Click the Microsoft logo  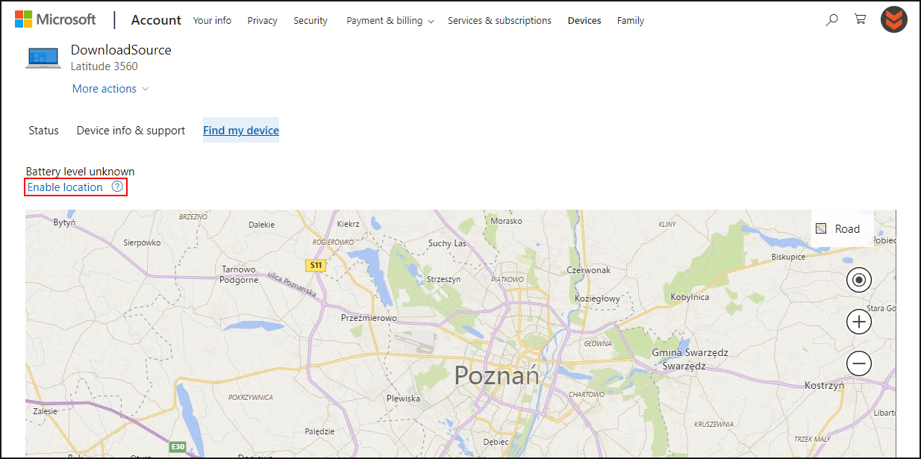(x=55, y=20)
